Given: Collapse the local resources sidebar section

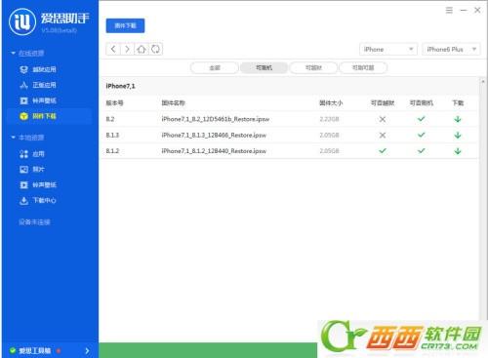Looking at the screenshot, I should pyautogui.click(x=13, y=138).
